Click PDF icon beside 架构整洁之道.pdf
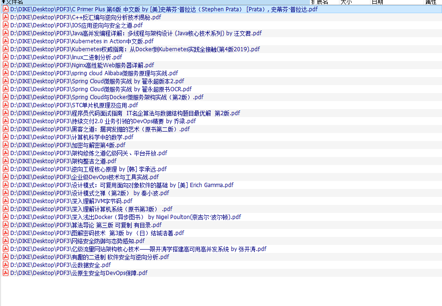This screenshot has height=306, width=442. (5, 161)
